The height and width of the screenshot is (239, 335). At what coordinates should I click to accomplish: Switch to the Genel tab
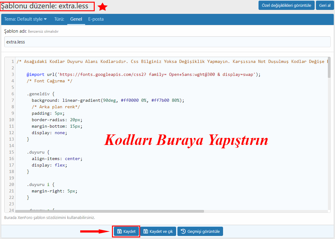76,19
